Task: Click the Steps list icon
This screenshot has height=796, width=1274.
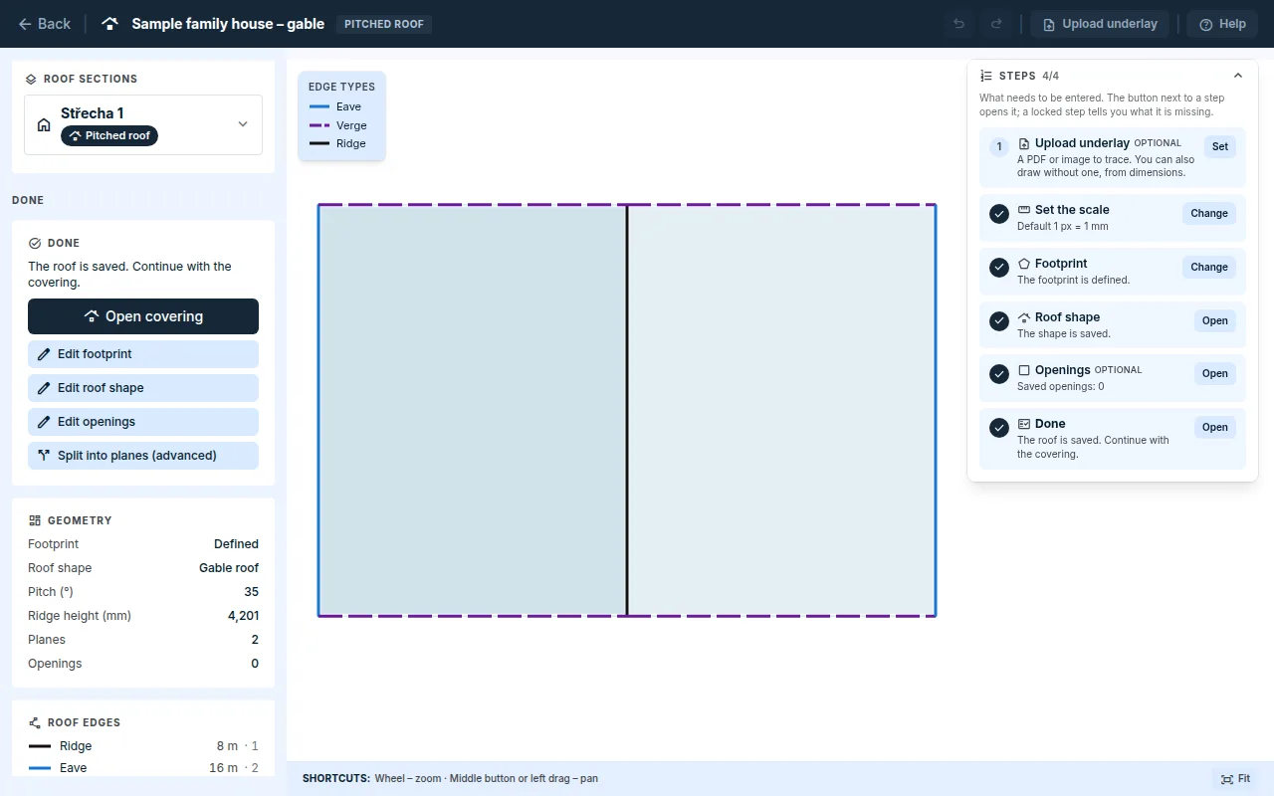Action: coord(986,76)
